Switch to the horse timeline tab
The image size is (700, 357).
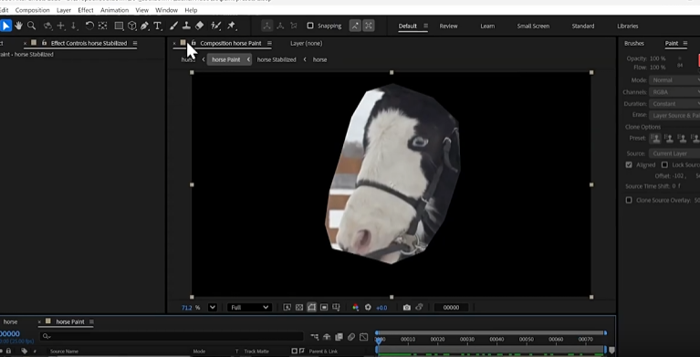point(10,321)
